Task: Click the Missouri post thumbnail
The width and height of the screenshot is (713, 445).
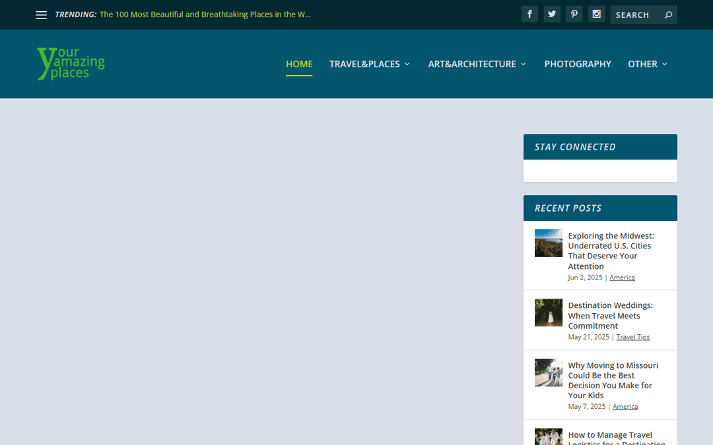Action: coord(549,372)
